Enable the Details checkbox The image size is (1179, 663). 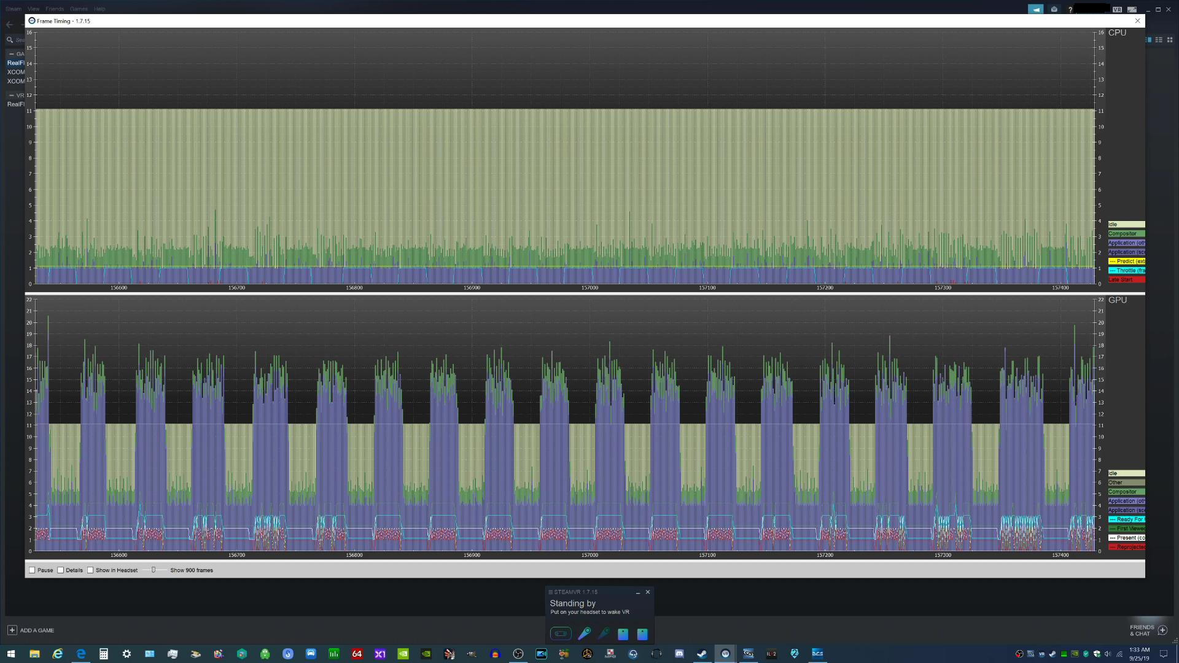[61, 570]
